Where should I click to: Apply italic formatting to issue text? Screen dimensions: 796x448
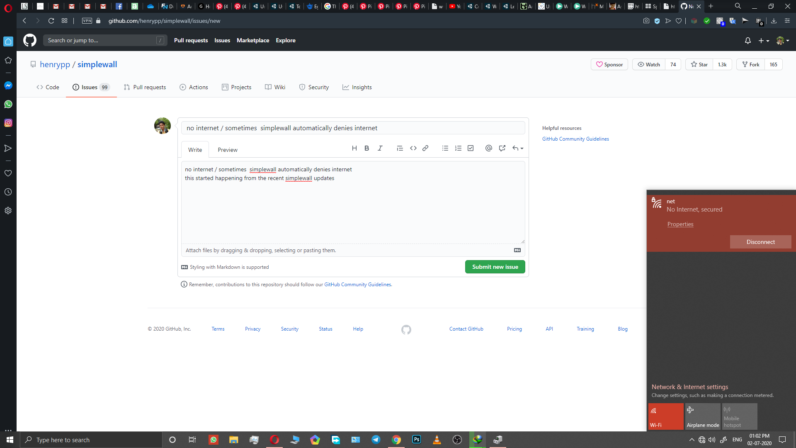(380, 148)
